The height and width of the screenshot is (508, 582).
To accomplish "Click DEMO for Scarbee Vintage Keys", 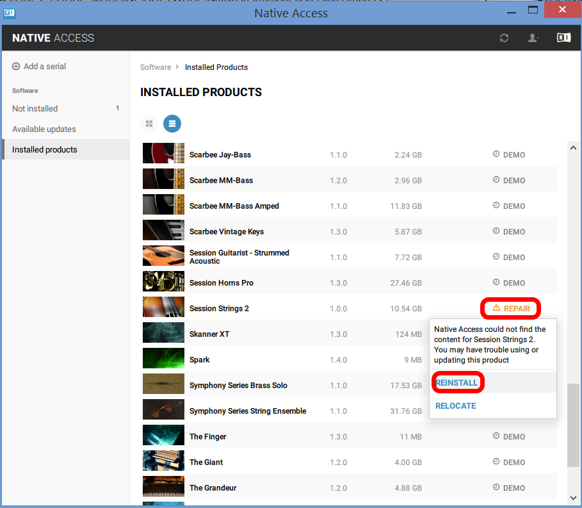I will pos(509,232).
